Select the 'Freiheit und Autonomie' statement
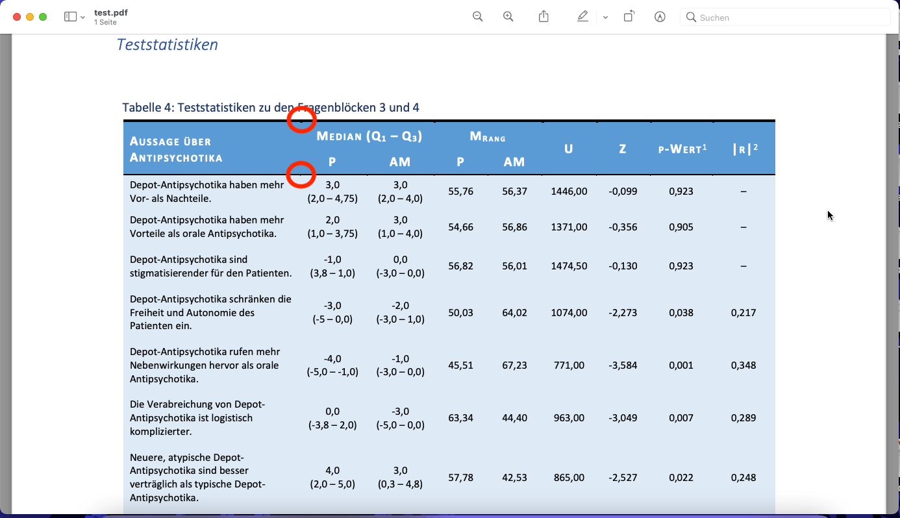The width and height of the screenshot is (900, 518). 210,313
